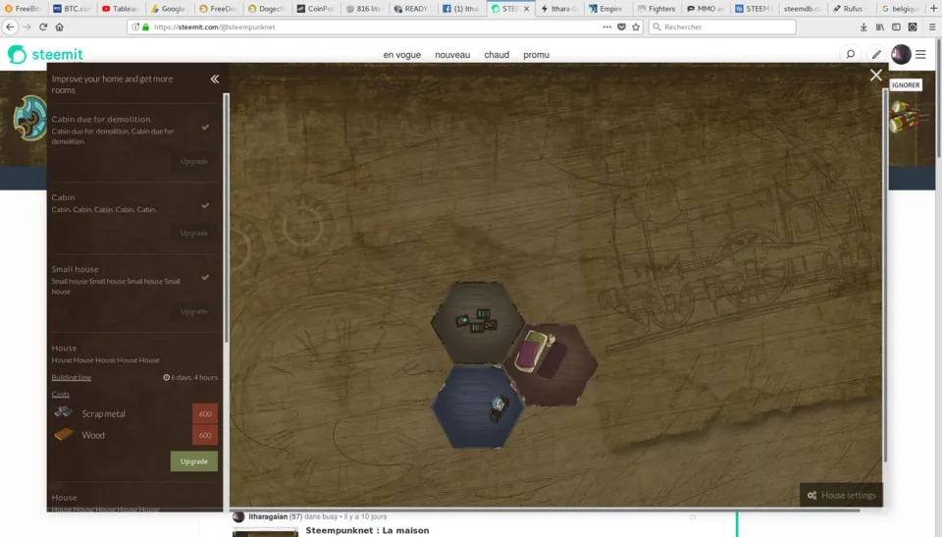Click the house view vertical scrollbar

tap(885, 275)
